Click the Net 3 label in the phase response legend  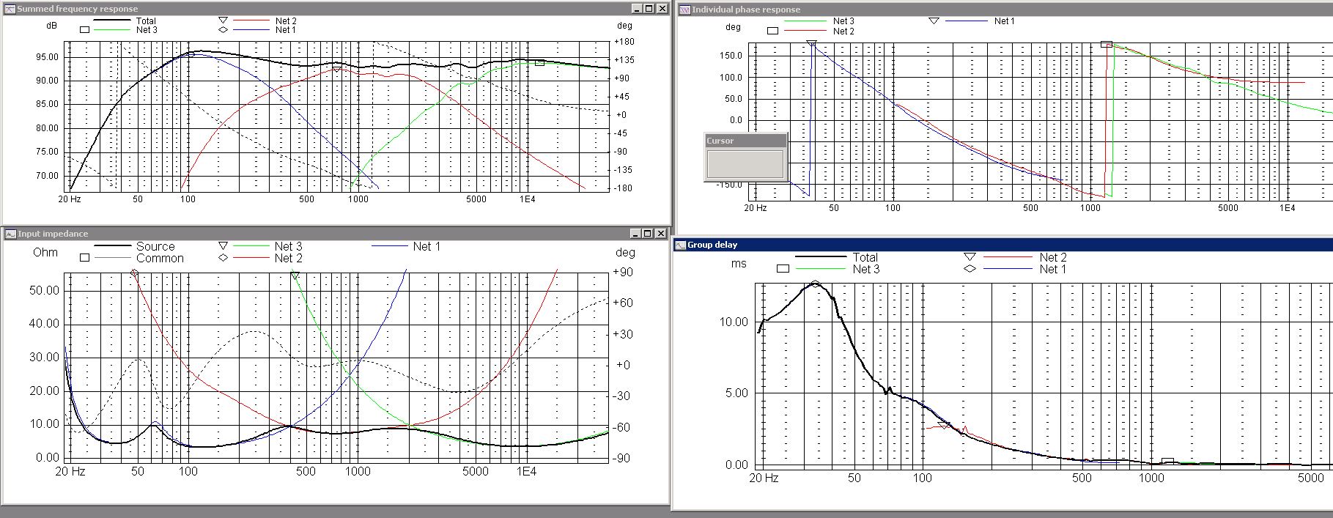(843, 21)
